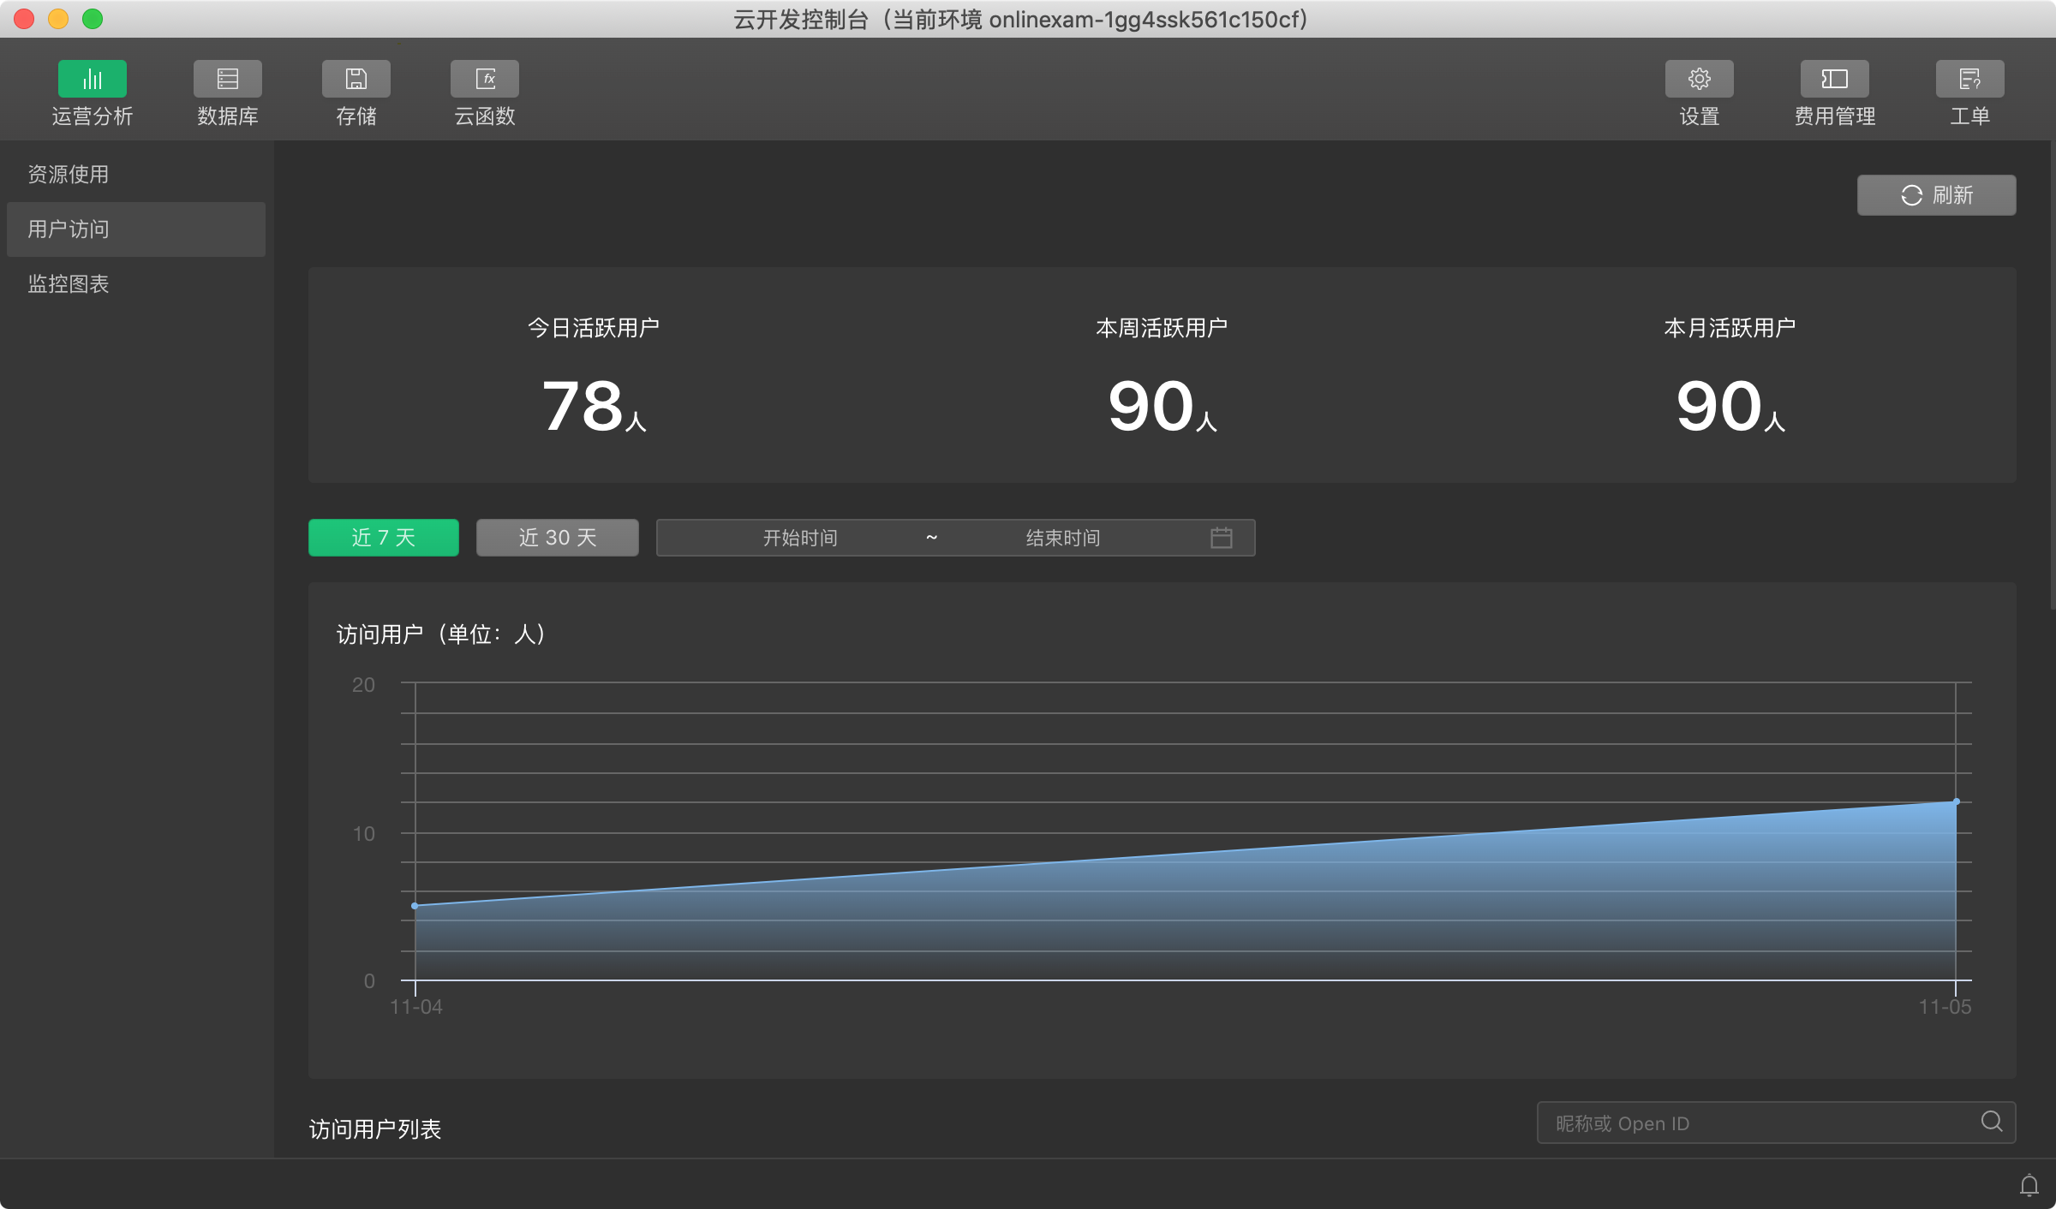Click the notification bell icon
2056x1209 pixels.
pos(2029,1185)
